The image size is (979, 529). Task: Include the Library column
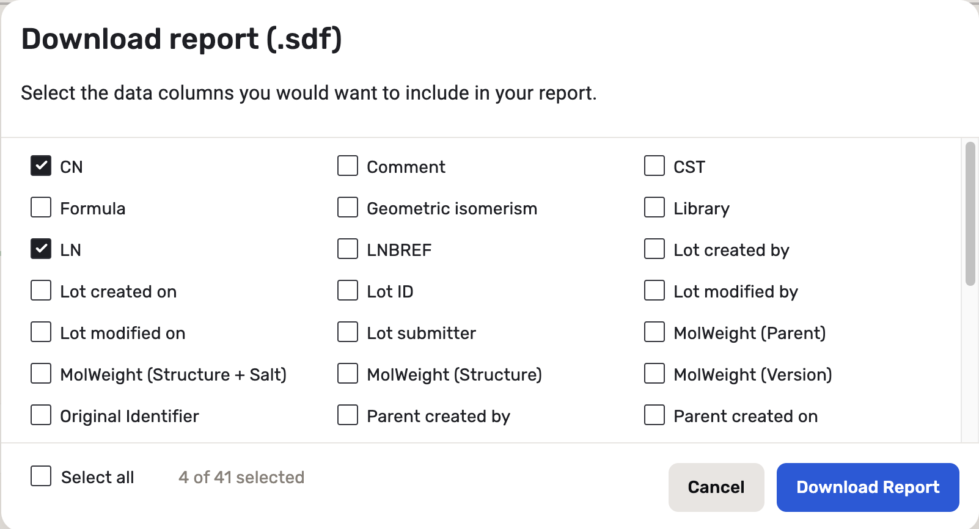[x=654, y=207]
